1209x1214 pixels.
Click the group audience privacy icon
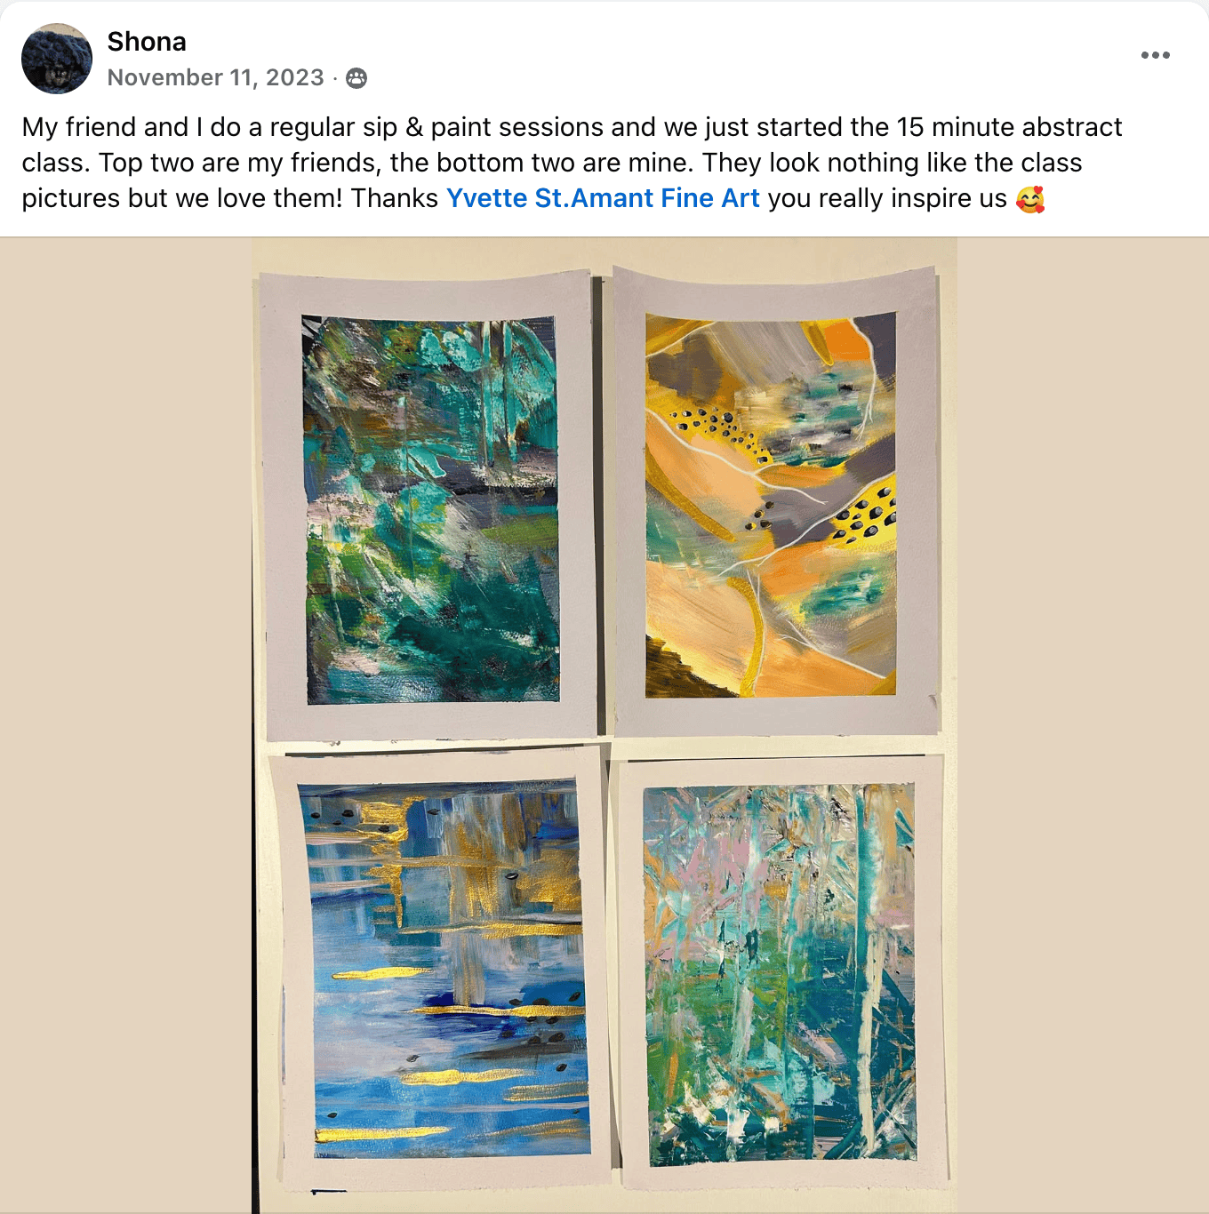pos(356,78)
